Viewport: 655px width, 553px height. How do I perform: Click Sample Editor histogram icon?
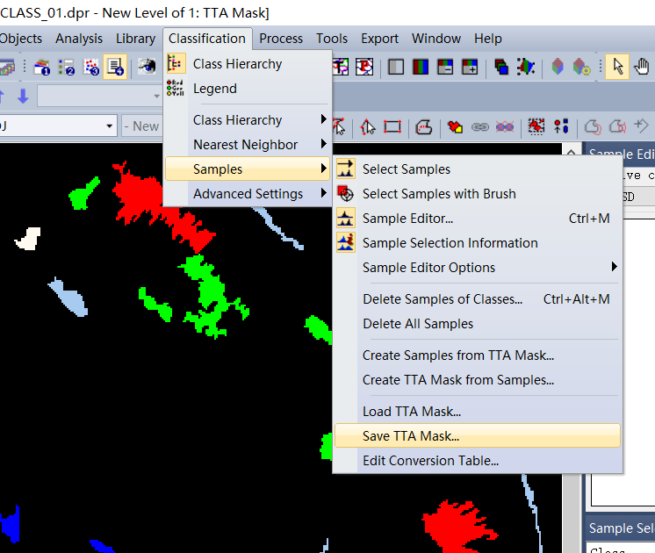point(345,218)
